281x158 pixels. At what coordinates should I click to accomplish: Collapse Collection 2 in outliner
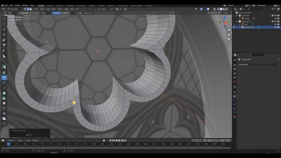[x=237, y=22]
